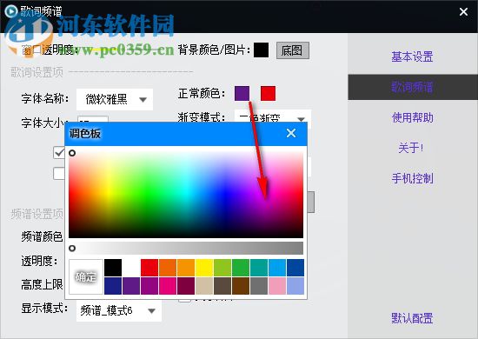Click the 字体大小 input field
Viewport: 478px width, 339px height.
pos(93,119)
